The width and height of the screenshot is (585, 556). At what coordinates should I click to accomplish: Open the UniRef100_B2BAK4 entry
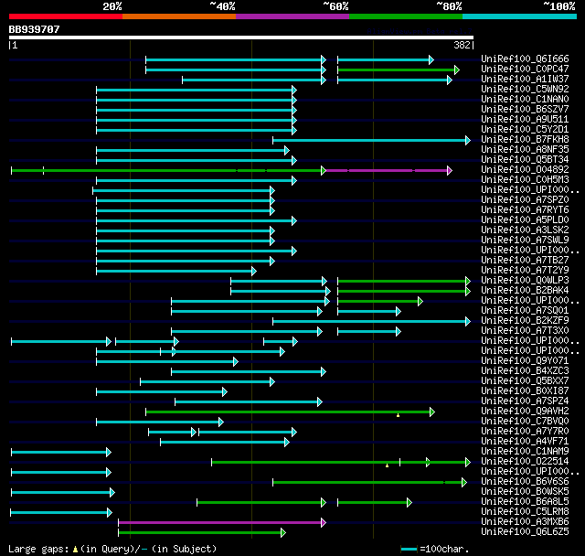[x=525, y=291]
